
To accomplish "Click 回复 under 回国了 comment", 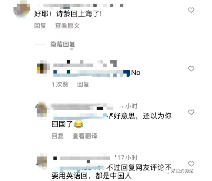I will (58, 136).
